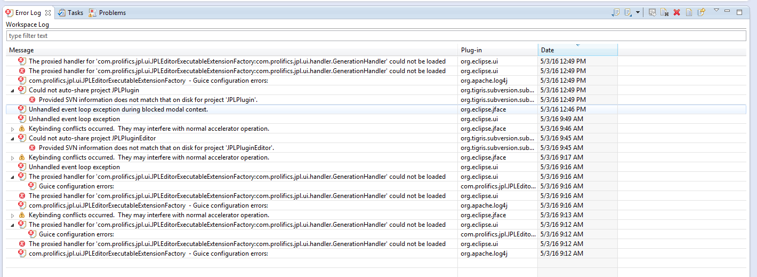
Task: Select the 12:49 PM org.apache.log4j Guice message
Action: tap(148, 81)
